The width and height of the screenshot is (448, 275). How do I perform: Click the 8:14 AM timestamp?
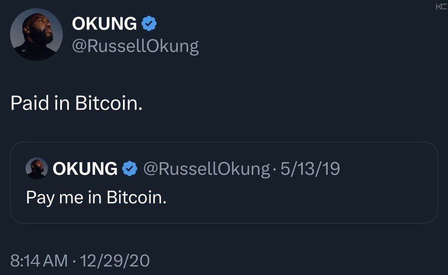click(x=39, y=260)
